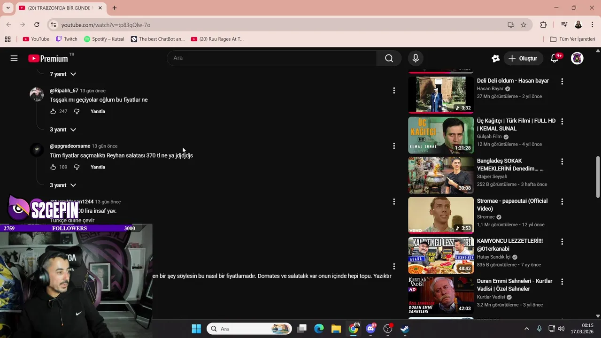Open the options menu for Duran Emmi Sahneleri
The width and height of the screenshot is (601, 338).
[x=562, y=282]
